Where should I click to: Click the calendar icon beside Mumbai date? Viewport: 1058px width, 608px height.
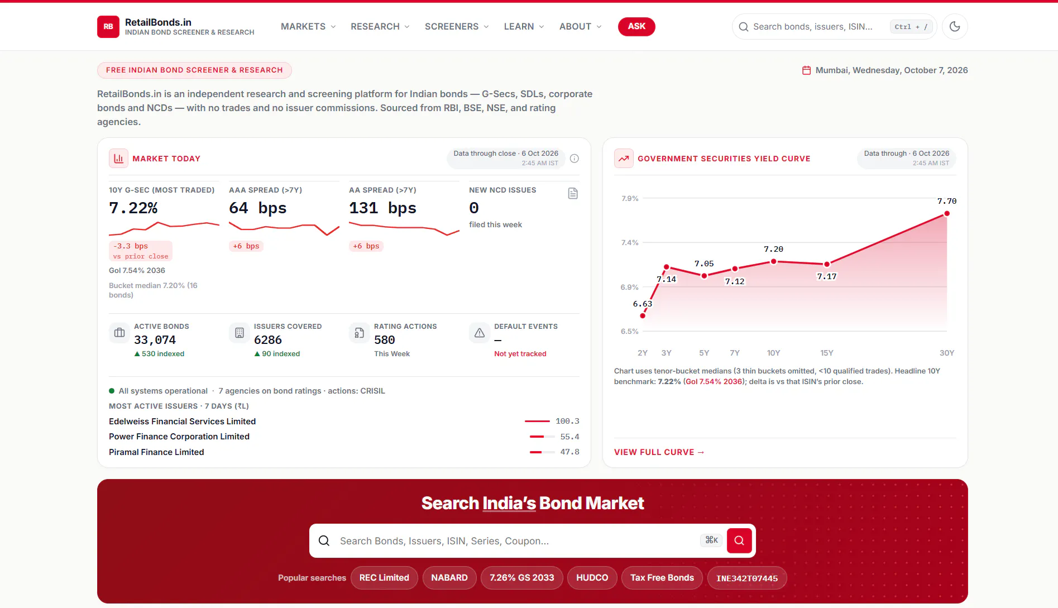click(806, 70)
